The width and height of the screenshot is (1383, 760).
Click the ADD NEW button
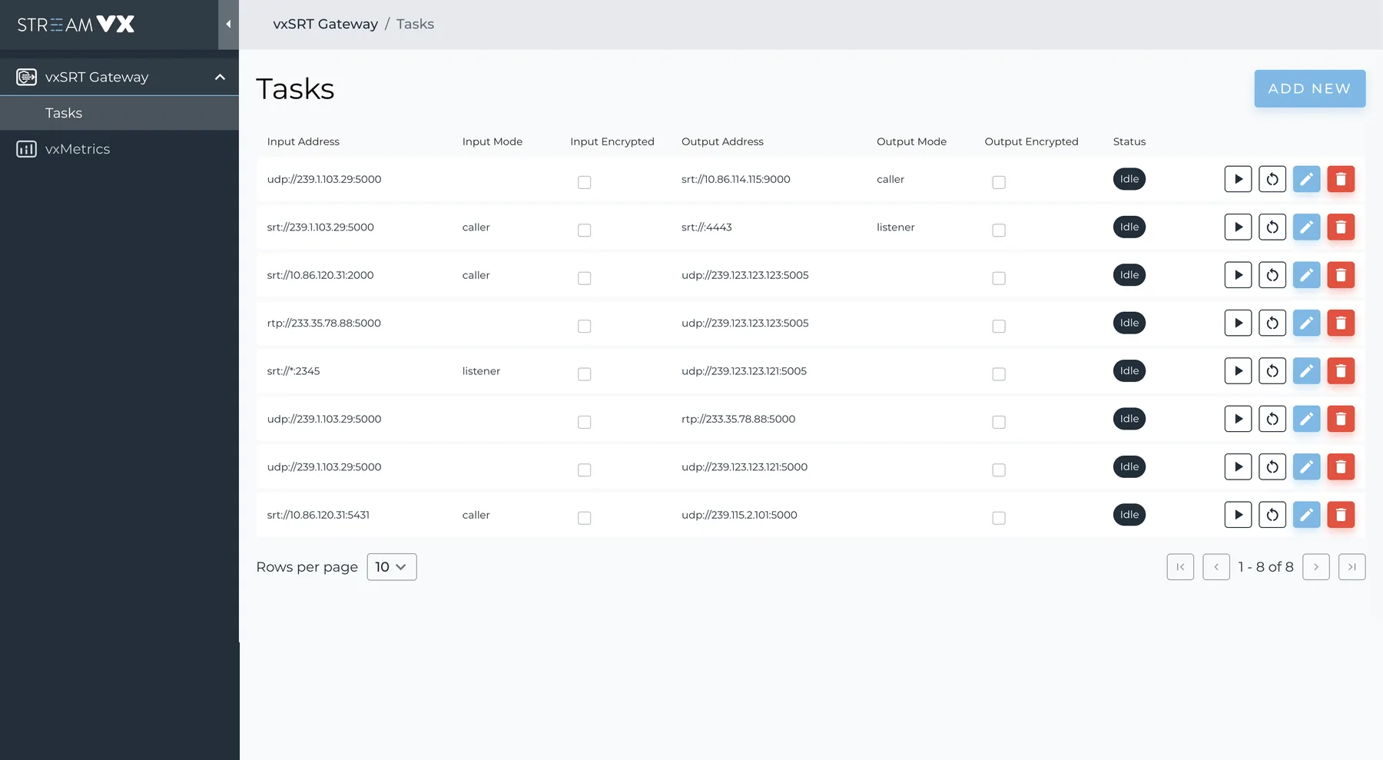(1310, 88)
